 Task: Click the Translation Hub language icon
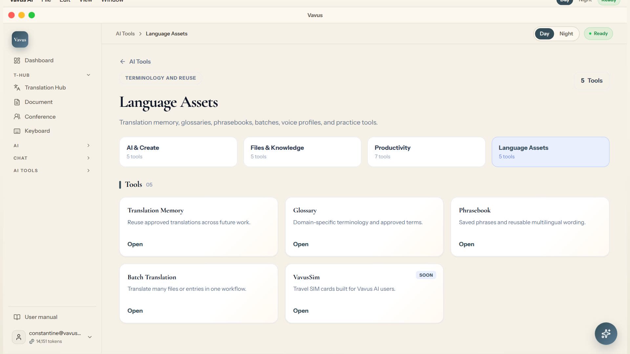coord(17,88)
